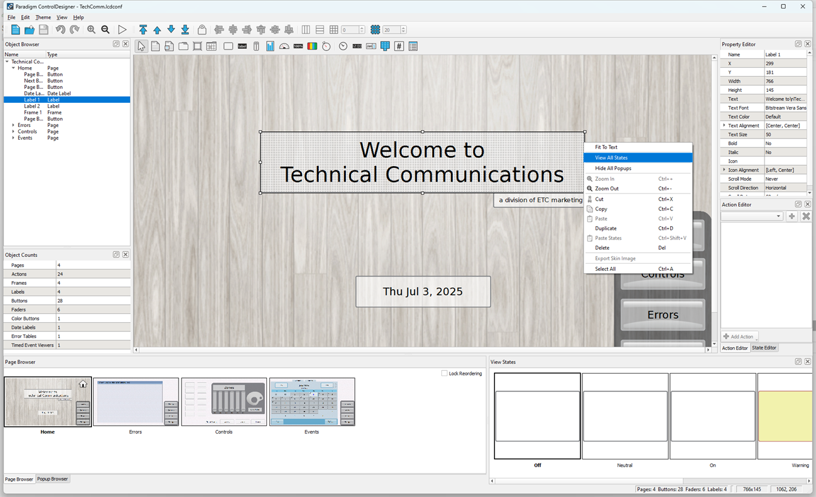The width and height of the screenshot is (816, 497).
Task: Expand the Errors page tree node
Action: [13, 125]
